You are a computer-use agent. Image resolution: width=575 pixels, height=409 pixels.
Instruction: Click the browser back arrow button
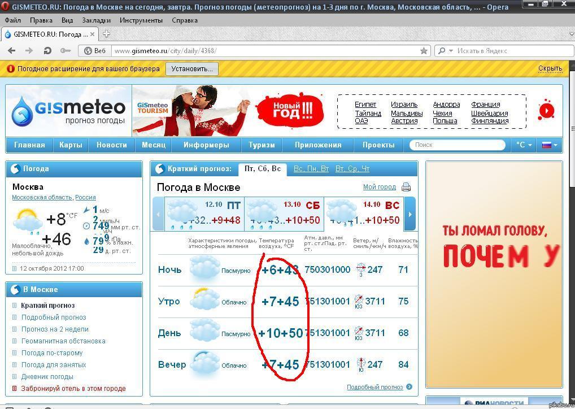coord(12,51)
